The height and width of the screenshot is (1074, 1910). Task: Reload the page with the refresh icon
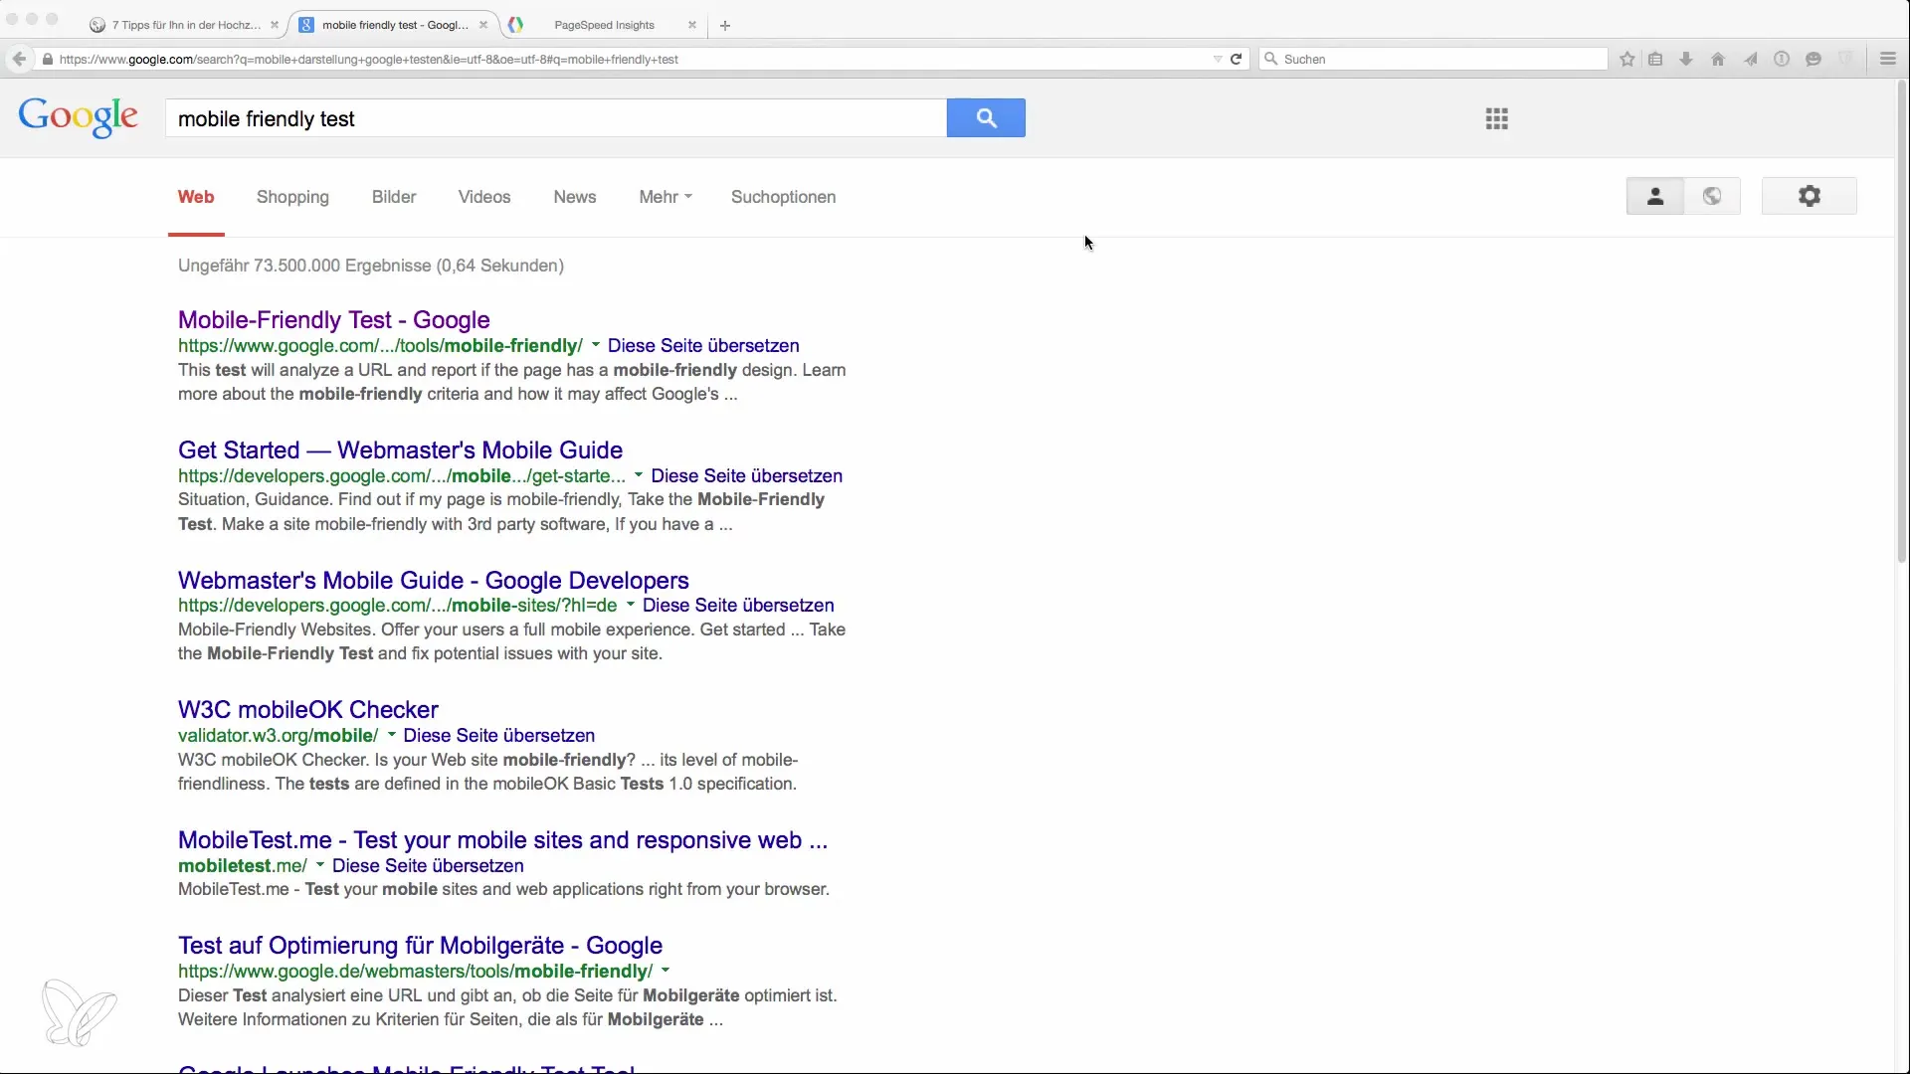point(1236,60)
